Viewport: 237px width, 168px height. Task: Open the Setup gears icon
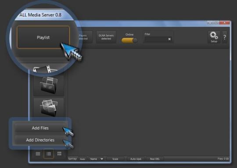pyautogui.click(x=214, y=37)
